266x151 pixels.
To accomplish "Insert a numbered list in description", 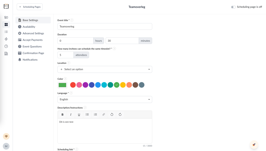I will [95, 115].
